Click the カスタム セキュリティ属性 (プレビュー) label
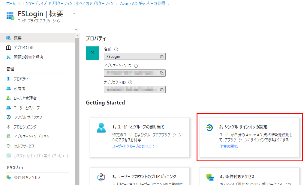Screen dimensions: 307x185 click(41, 156)
